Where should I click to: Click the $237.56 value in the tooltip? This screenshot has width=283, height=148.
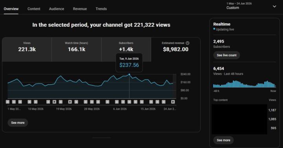(x=129, y=65)
